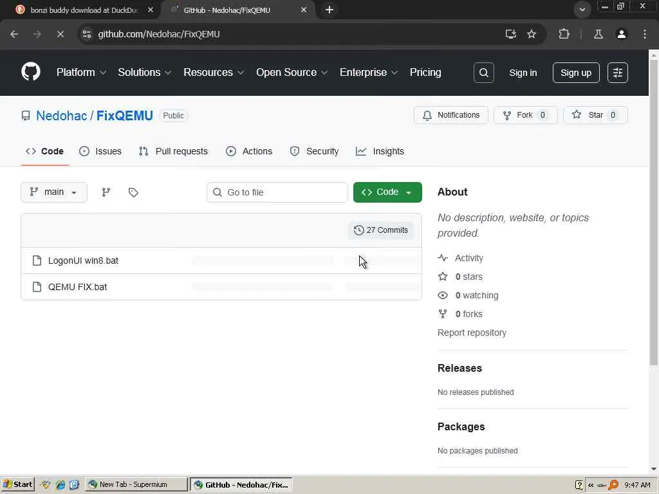The height and width of the screenshot is (494, 659).
Task: Stop page loading in browser toolbar
Action: click(x=60, y=34)
